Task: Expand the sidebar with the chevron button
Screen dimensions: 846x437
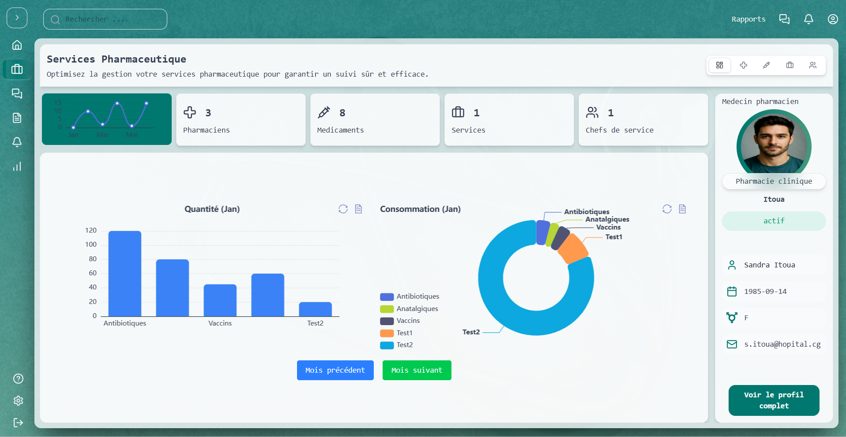Action: pyautogui.click(x=17, y=18)
